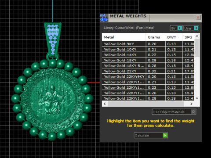Screen dimensions: 211x158
Task: Click the Metal Weights scale icon
Action: tap(104, 18)
